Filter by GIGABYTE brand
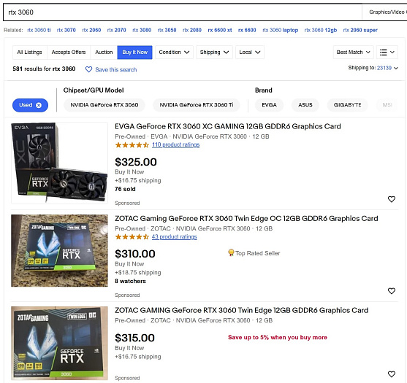This screenshot has width=407, height=383. pyautogui.click(x=348, y=105)
